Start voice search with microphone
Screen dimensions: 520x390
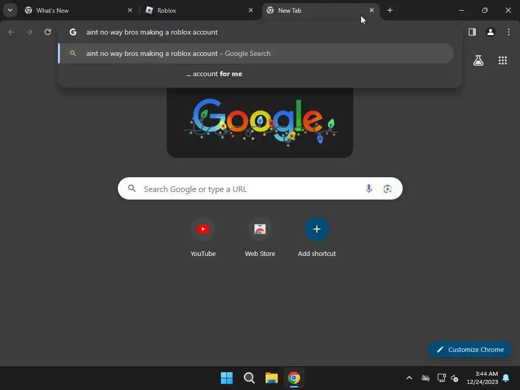point(369,189)
